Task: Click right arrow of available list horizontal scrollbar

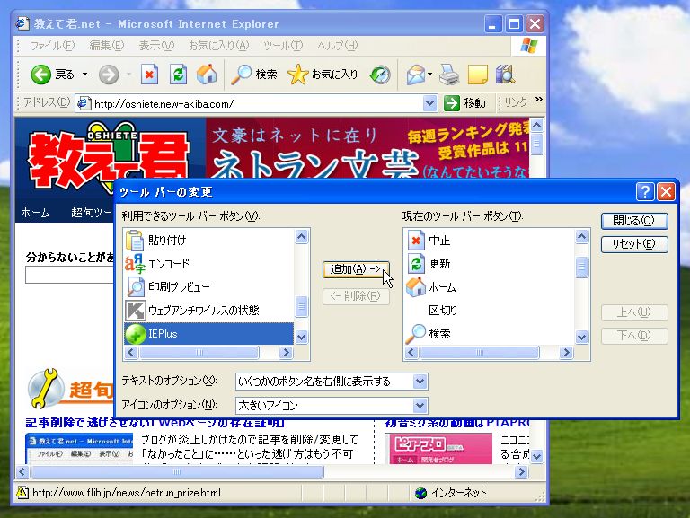Action: tap(286, 352)
